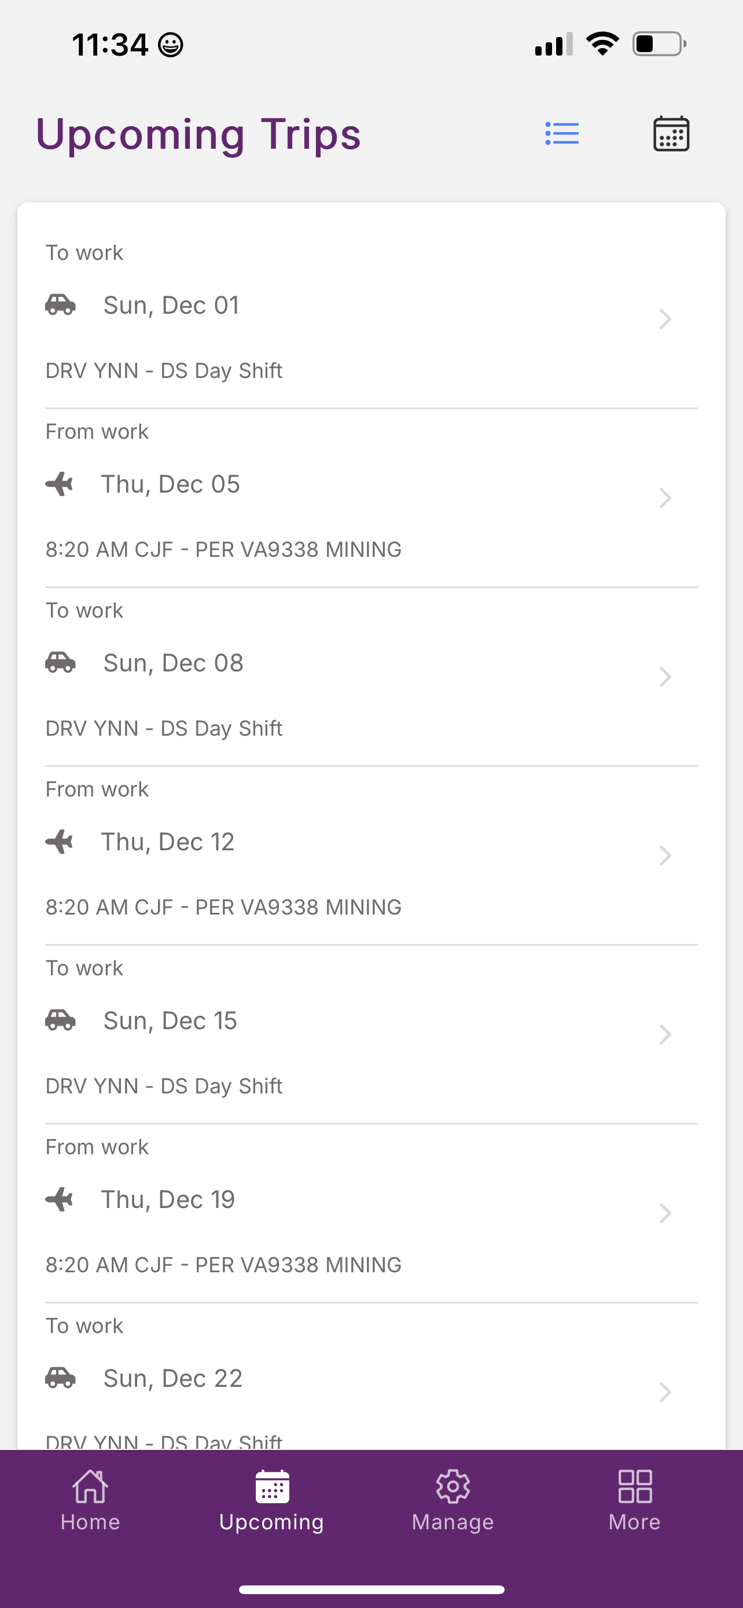
Task: Tap the 8:20 AM CJF flight on Dec 19
Action: 223,1265
